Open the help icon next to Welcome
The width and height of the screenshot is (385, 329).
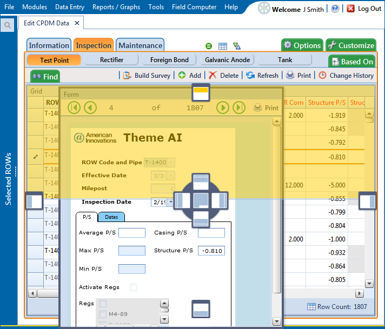tap(335, 9)
